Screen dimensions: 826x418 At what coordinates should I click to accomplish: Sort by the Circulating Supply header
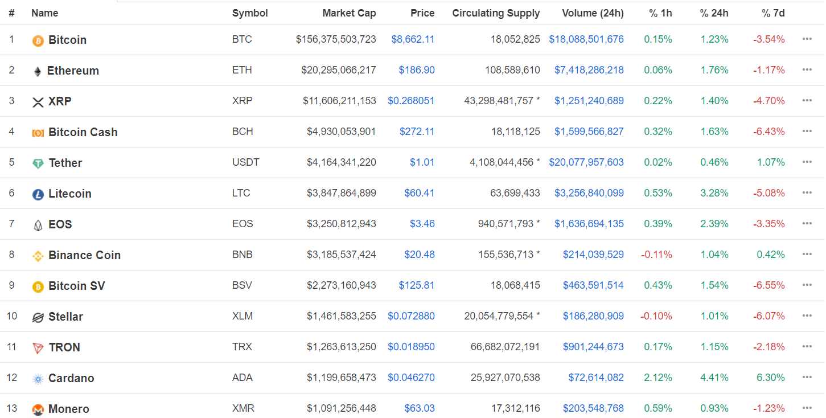tap(496, 13)
